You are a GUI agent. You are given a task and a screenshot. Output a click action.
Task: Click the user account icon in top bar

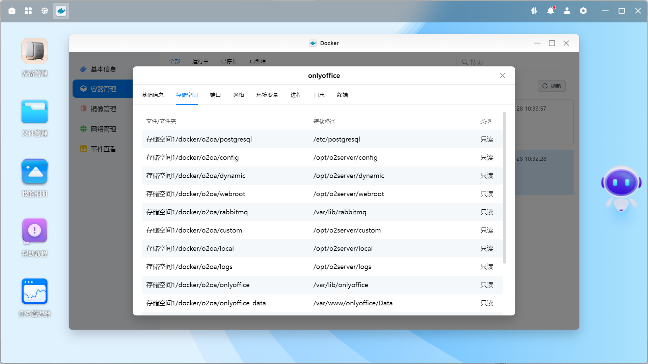(567, 11)
